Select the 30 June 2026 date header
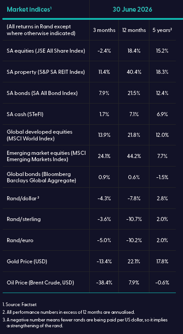The width and height of the screenshot is (183, 334). click(x=132, y=10)
